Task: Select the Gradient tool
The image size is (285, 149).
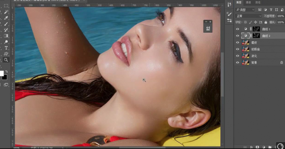Action: pyautogui.click(x=6, y=36)
